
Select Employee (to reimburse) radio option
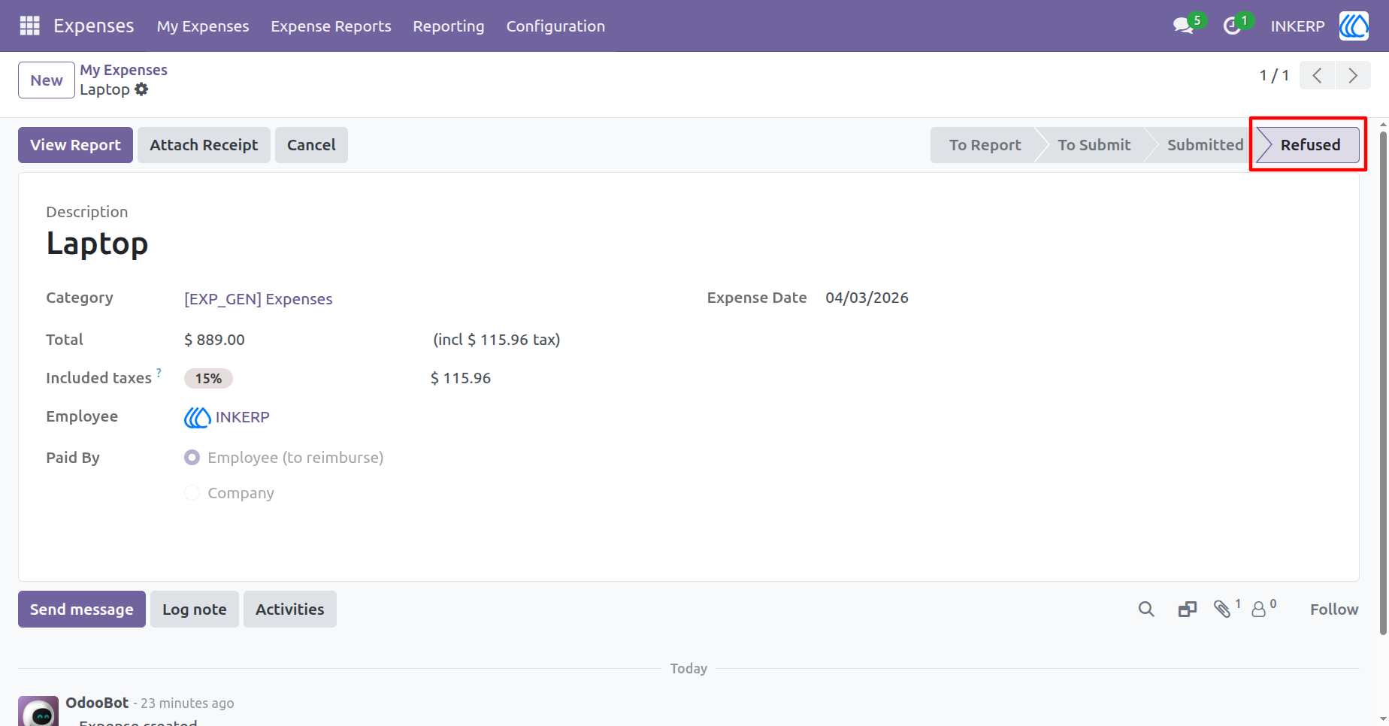click(192, 458)
